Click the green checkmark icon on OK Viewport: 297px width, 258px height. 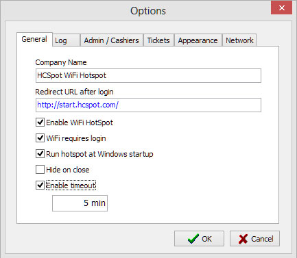tap(193, 239)
